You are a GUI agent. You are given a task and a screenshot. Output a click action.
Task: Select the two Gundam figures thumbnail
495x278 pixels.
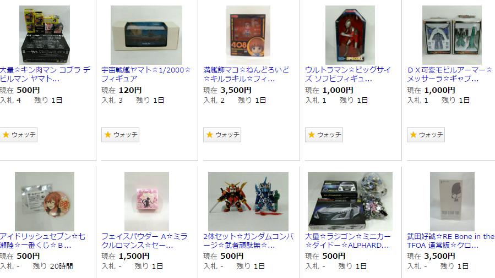(x=248, y=202)
